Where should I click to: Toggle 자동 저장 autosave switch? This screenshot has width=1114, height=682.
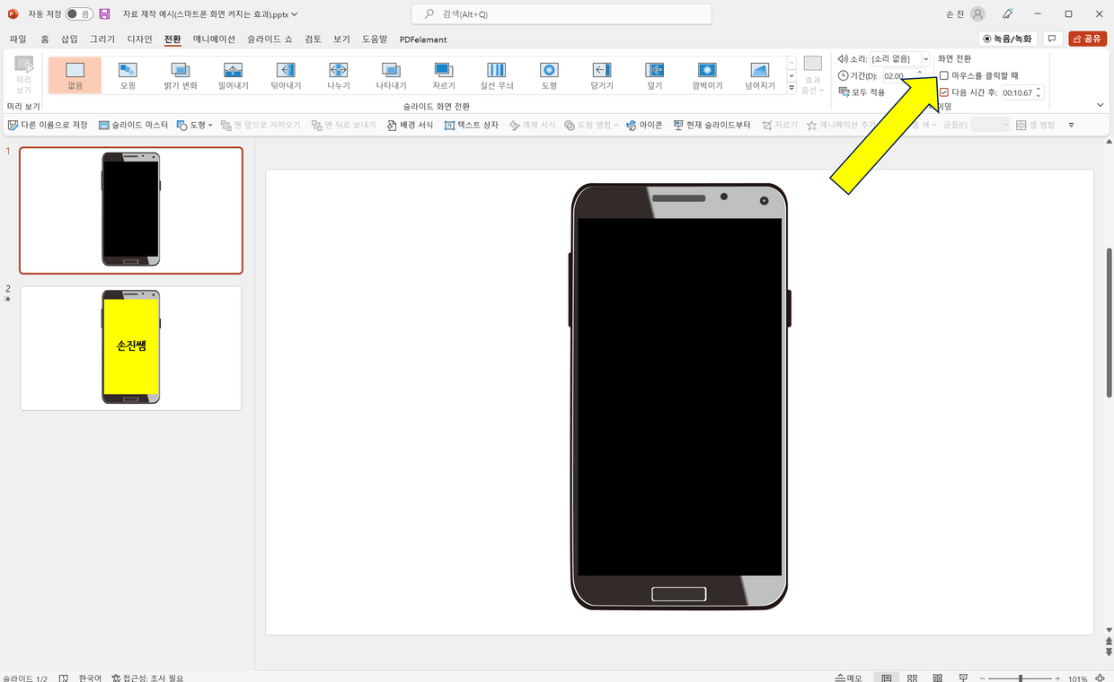pos(79,14)
